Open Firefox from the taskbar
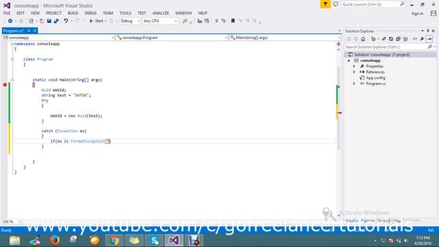This screenshot has height=247, width=439. tap(55, 240)
